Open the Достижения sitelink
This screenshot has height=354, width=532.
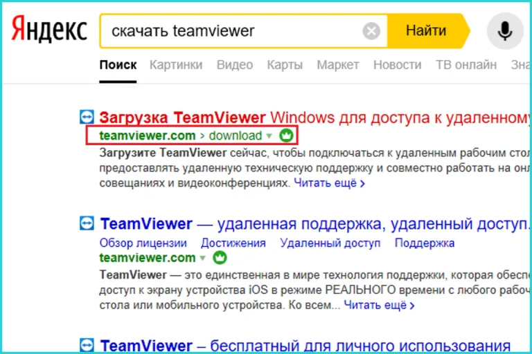click(x=233, y=243)
